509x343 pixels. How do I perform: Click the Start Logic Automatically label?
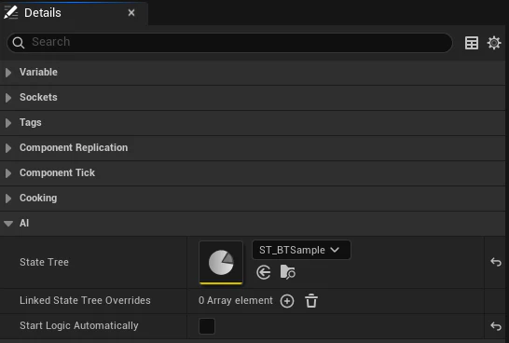[x=79, y=325]
